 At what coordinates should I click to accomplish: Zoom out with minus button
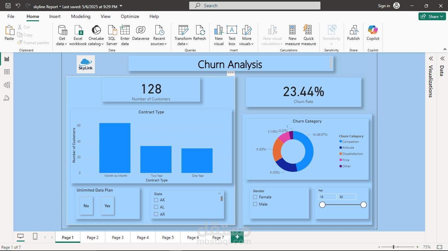pos(378,247)
